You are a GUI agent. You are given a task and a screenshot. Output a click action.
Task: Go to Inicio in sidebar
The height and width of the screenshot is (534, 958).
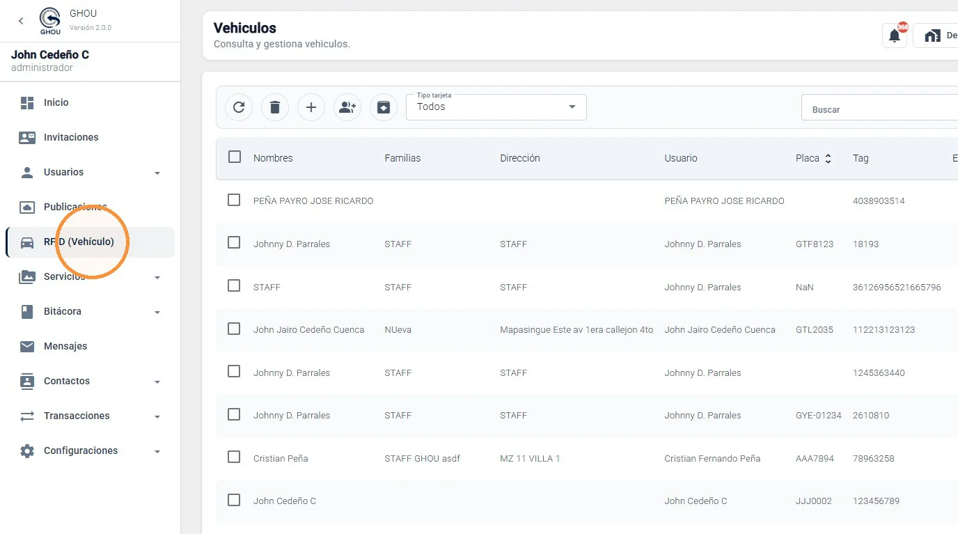91,102
